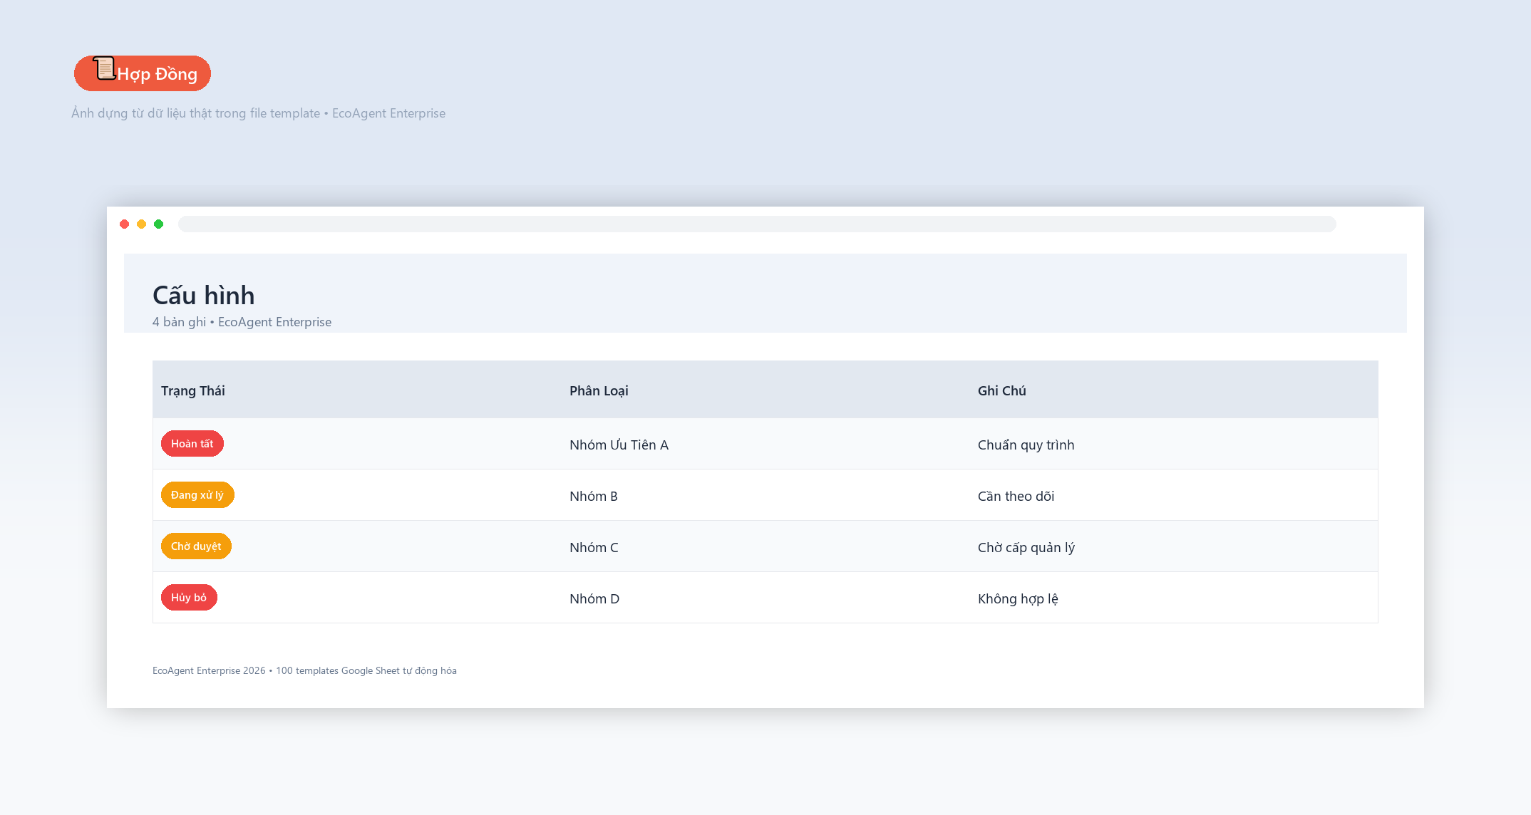Select the Không hợp lệ note cell
The image size is (1531, 815).
click(1018, 598)
